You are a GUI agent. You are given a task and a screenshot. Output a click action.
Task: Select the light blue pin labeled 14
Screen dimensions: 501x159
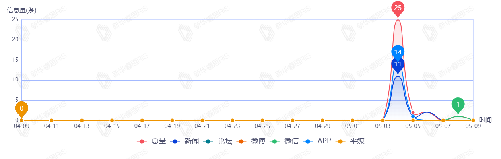click(x=398, y=52)
